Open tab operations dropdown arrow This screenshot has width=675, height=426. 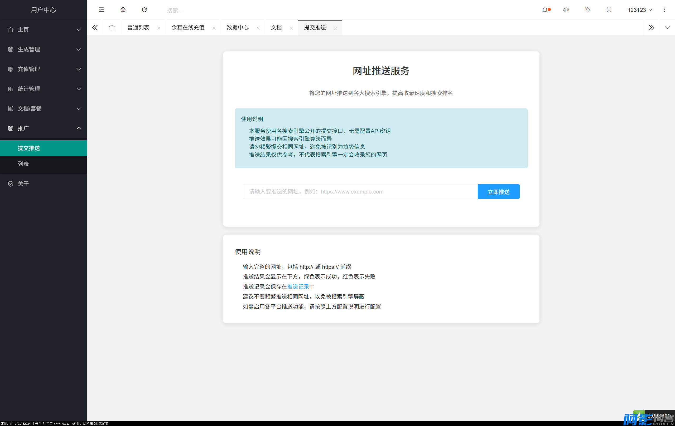click(x=667, y=27)
